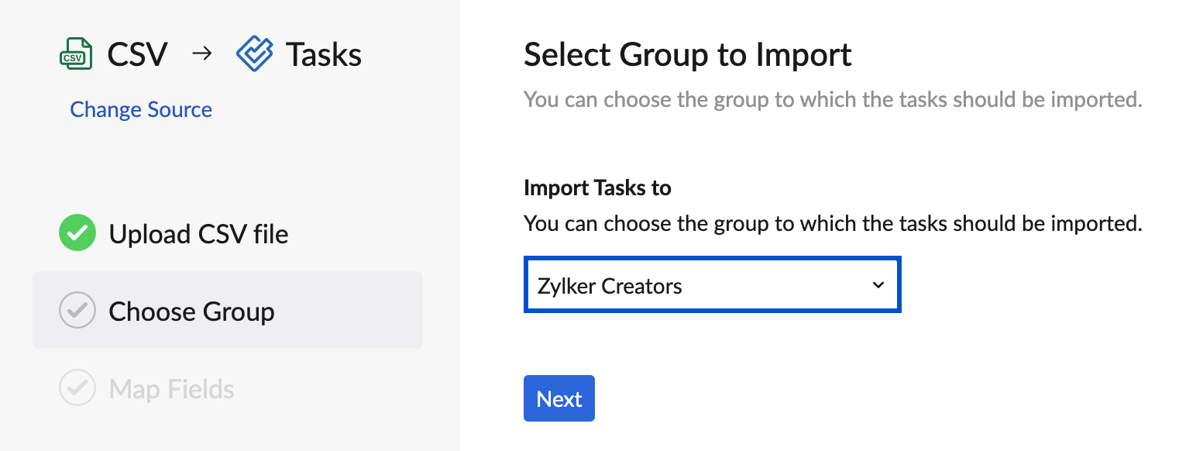Screen dimensions: 1179x451
Task: Open Change Source
Action: 141,109
